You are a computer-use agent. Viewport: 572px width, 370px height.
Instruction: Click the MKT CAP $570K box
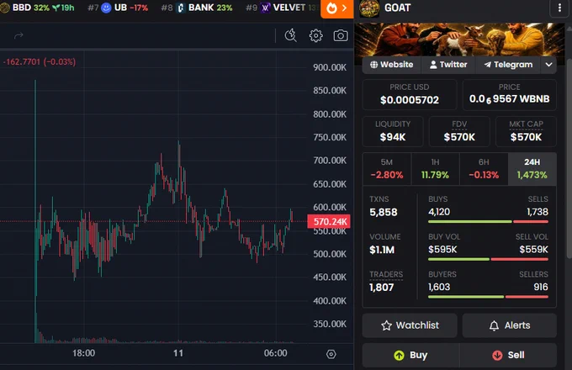point(526,131)
